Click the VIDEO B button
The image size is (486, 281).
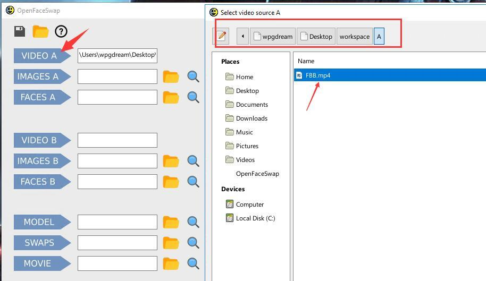point(43,140)
